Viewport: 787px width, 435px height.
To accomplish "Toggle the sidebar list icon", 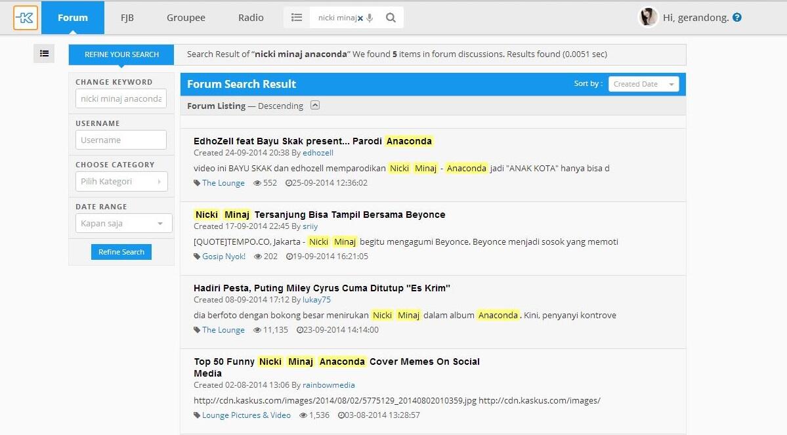I will coord(44,53).
